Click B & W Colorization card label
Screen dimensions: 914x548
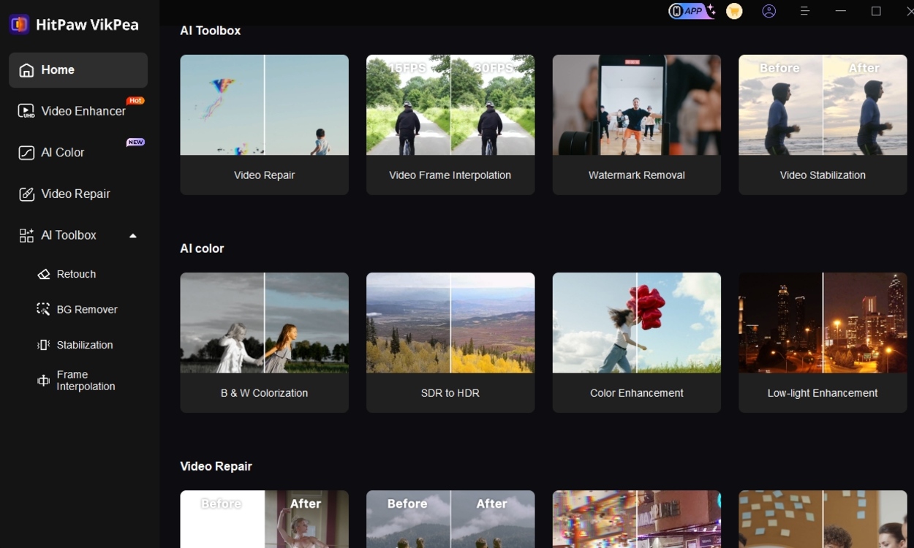click(x=264, y=393)
